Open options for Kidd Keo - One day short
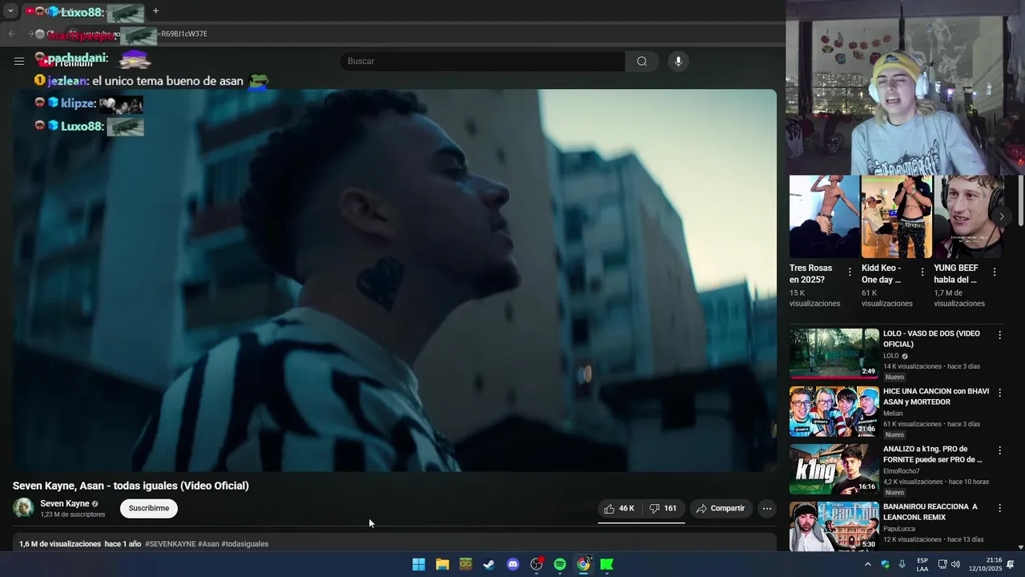 (x=922, y=272)
